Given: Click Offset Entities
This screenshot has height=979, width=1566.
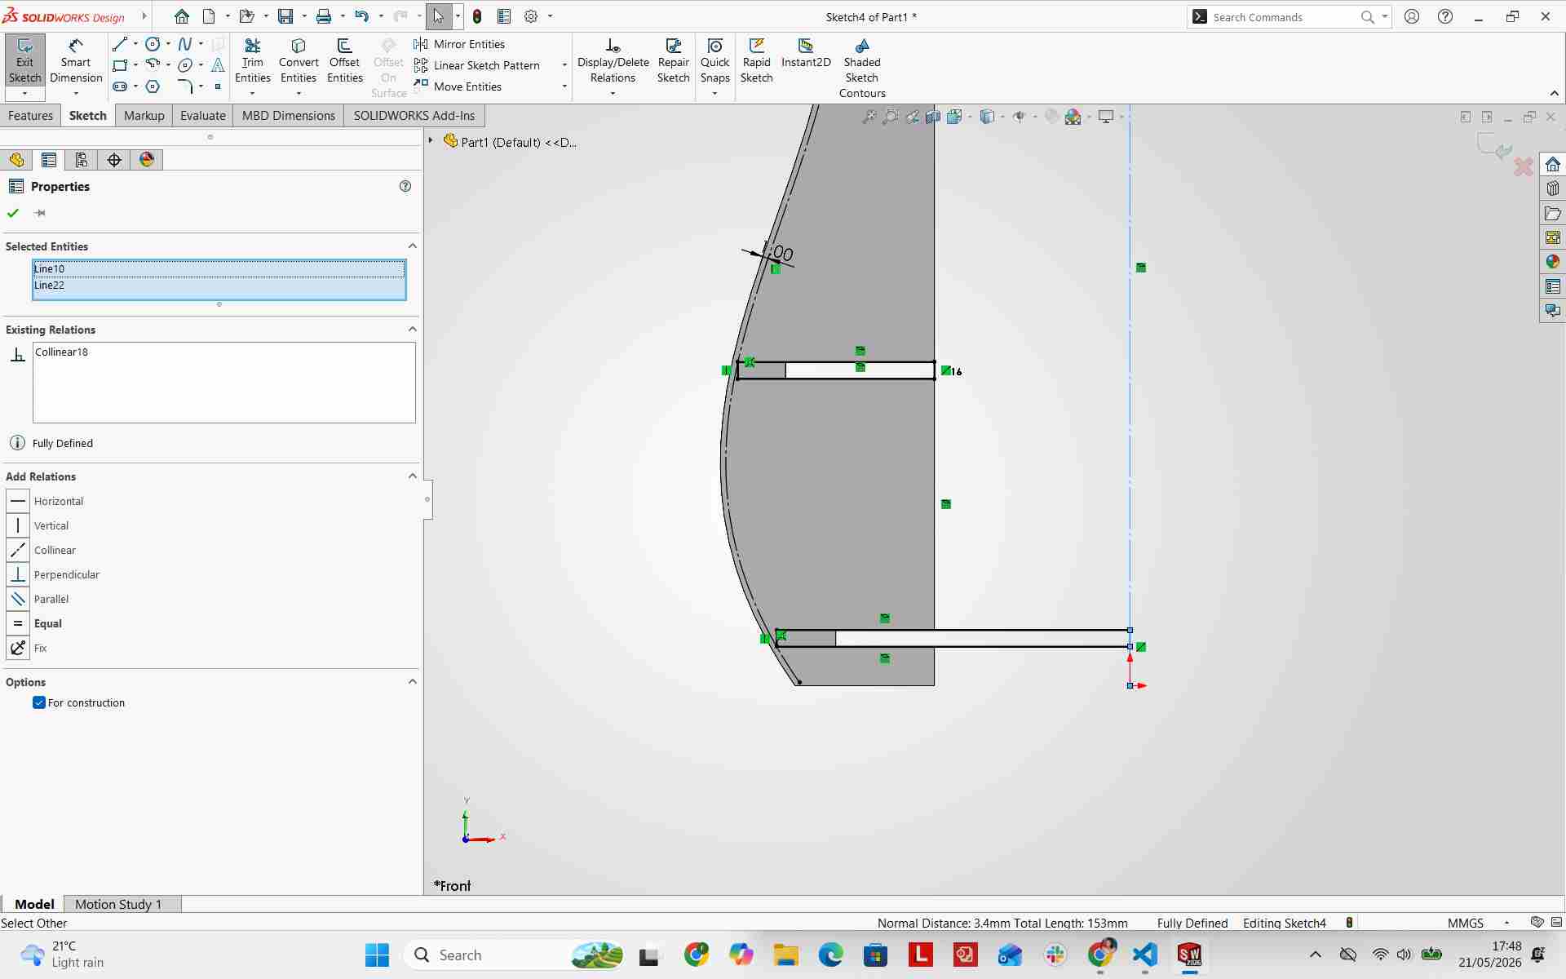Looking at the screenshot, I should (345, 62).
